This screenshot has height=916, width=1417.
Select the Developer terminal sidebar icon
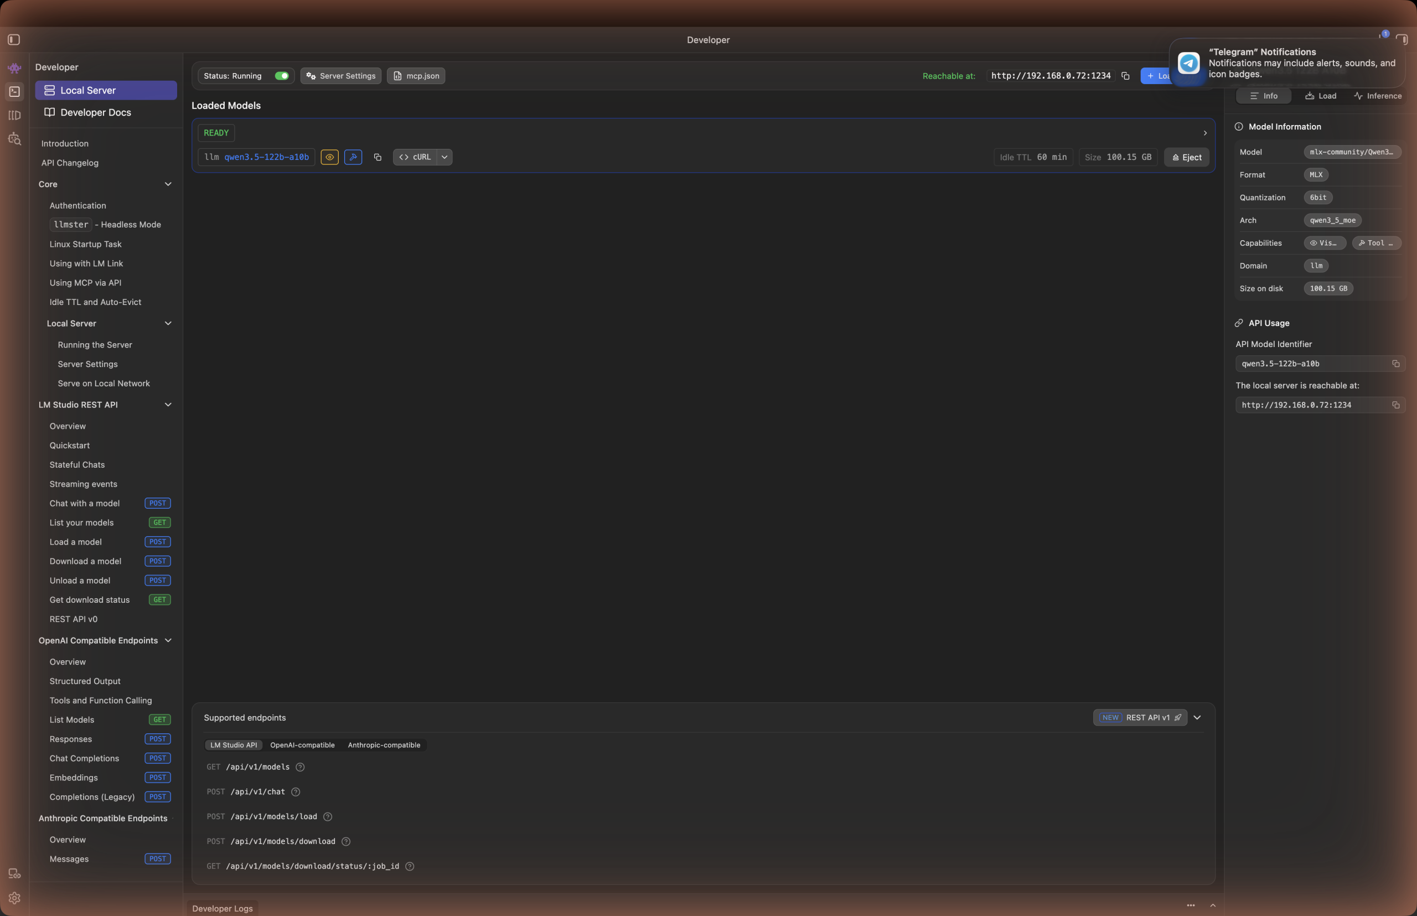pos(14,92)
